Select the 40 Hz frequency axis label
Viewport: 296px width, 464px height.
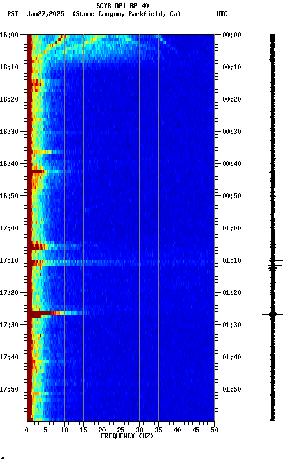tap(177, 430)
